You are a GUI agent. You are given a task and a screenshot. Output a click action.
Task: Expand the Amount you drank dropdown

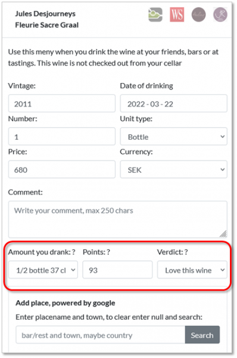(43, 270)
